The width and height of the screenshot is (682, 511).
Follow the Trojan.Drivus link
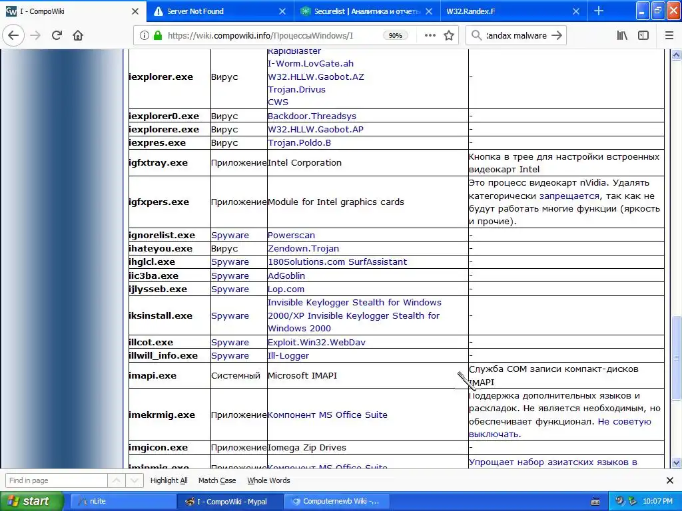tap(296, 90)
